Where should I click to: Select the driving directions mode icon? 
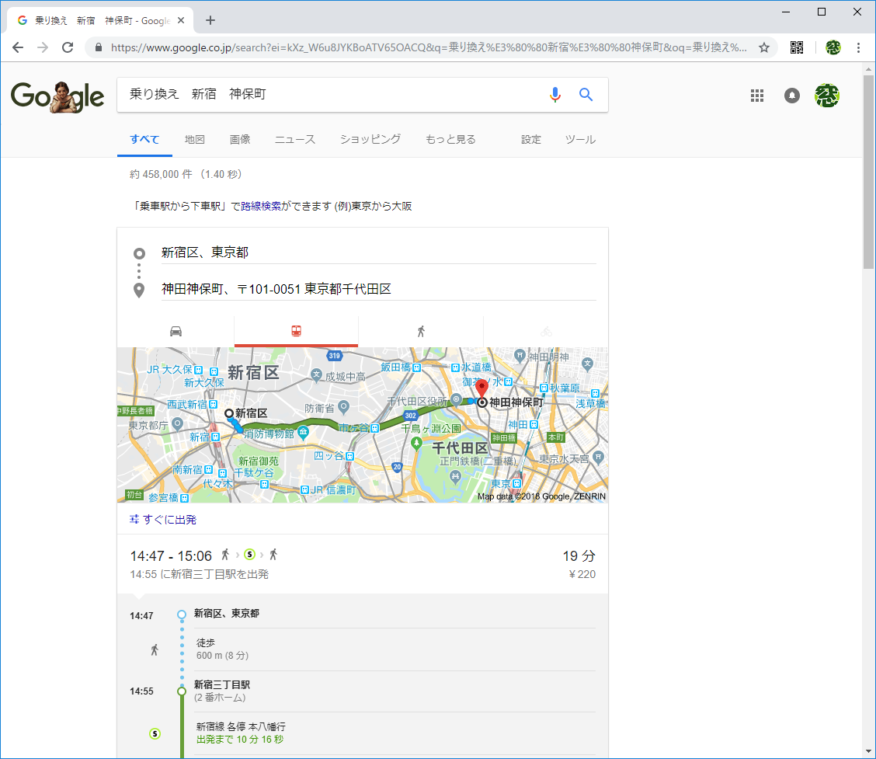(175, 330)
